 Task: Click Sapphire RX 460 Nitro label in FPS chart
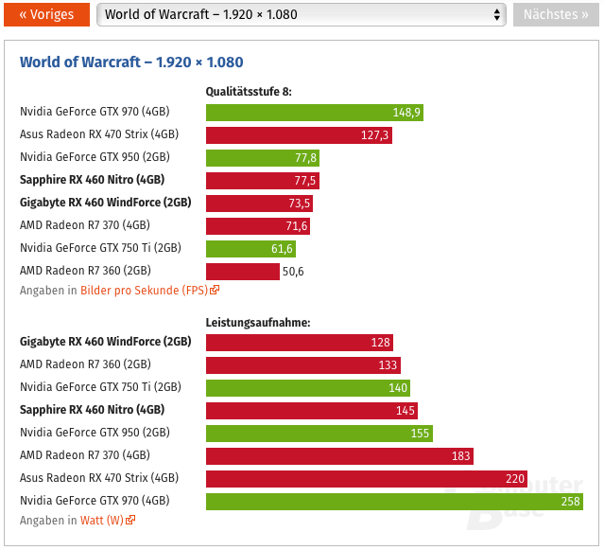tap(92, 180)
